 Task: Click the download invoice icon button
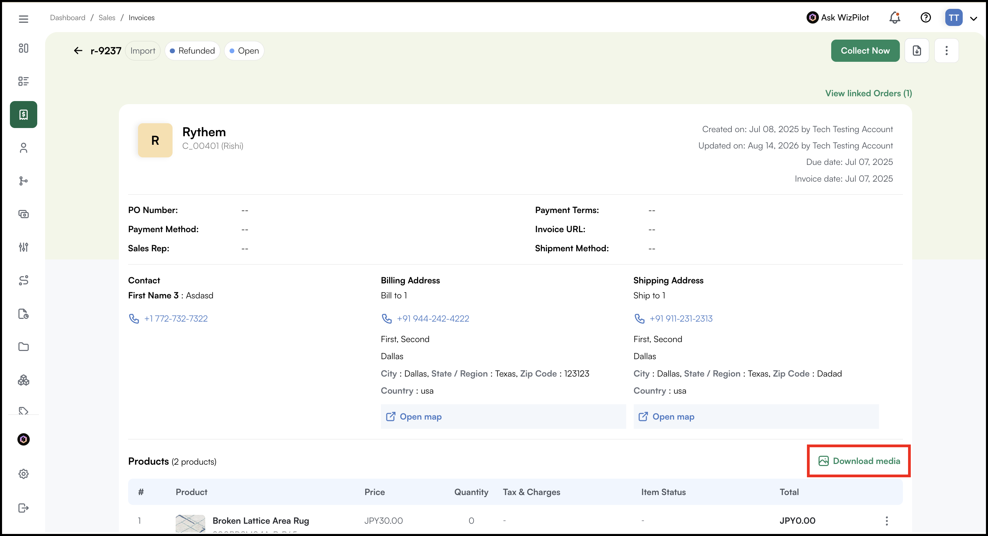click(x=917, y=51)
